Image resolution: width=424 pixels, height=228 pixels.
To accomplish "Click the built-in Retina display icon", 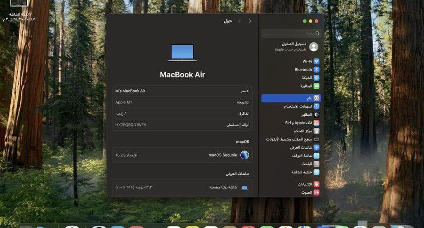I will click(245, 187).
